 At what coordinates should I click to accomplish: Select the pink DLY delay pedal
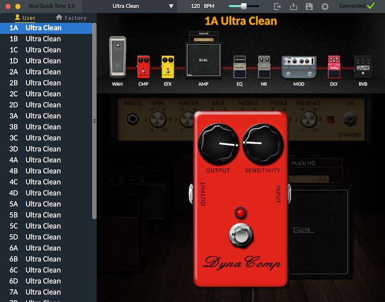[x=334, y=66]
